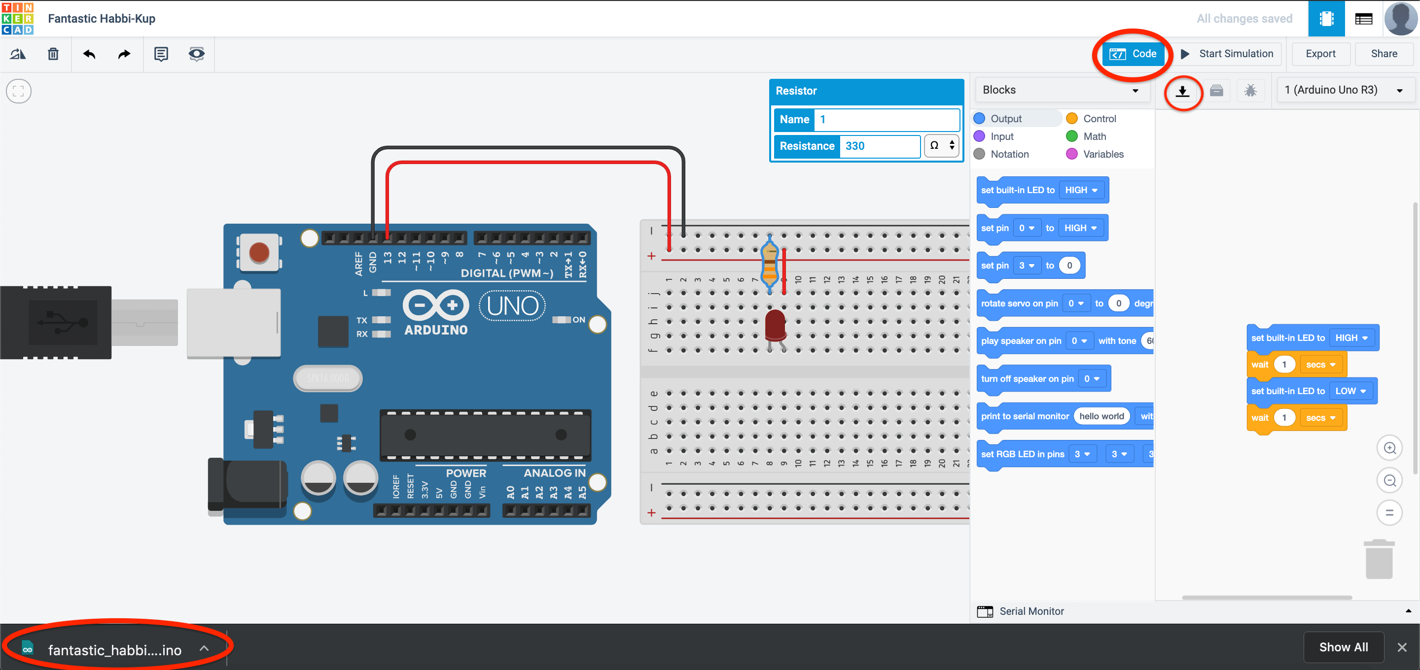Image resolution: width=1420 pixels, height=670 pixels.
Task: Select the Output block category
Action: coord(1005,118)
